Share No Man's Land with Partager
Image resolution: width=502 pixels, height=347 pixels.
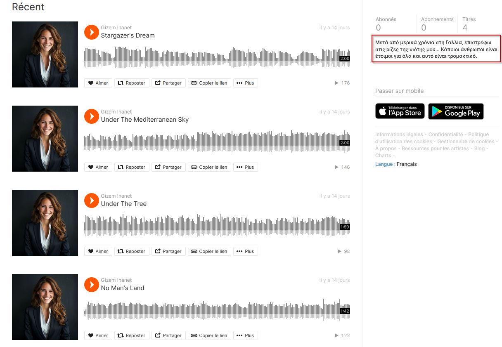(x=168, y=335)
